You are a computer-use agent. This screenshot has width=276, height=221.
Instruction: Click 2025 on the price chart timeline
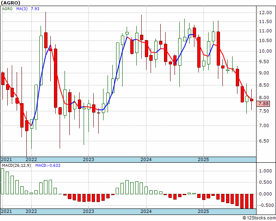point(203,160)
